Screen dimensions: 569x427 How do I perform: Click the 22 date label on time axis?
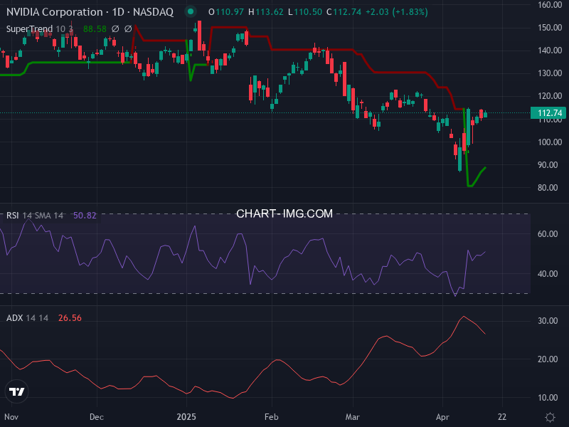502,416
